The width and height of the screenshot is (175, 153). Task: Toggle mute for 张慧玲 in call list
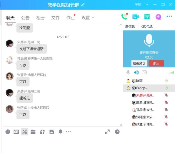166,124
